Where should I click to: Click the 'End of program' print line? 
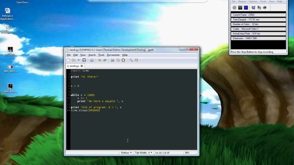96,107
